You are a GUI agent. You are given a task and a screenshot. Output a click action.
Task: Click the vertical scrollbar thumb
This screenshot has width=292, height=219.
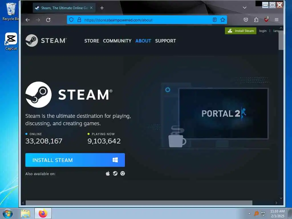coord(281,40)
